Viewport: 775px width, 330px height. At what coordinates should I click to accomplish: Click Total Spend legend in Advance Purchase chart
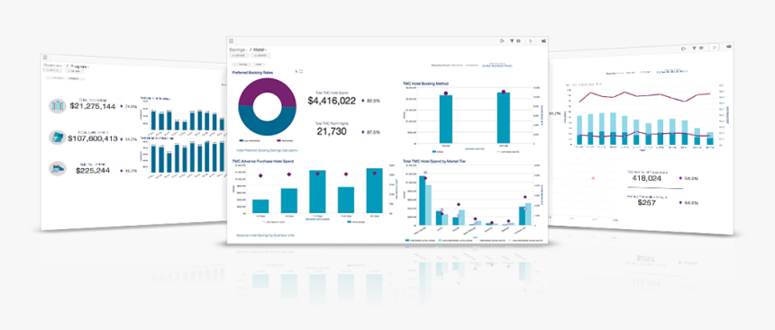click(356, 222)
